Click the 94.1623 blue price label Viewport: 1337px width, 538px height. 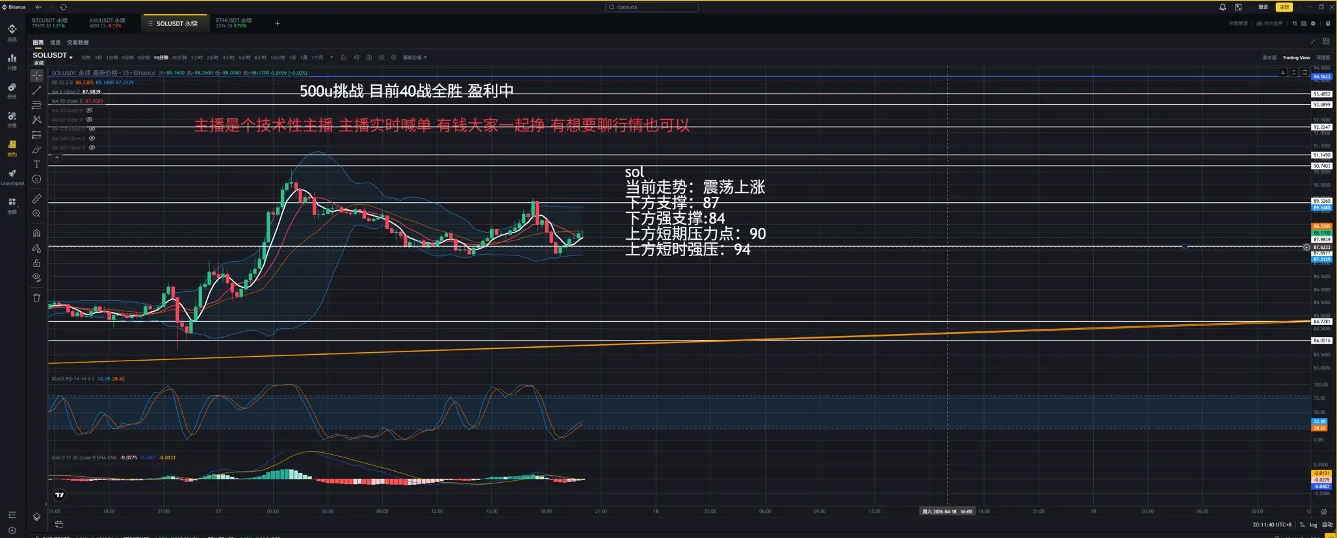coord(1322,77)
